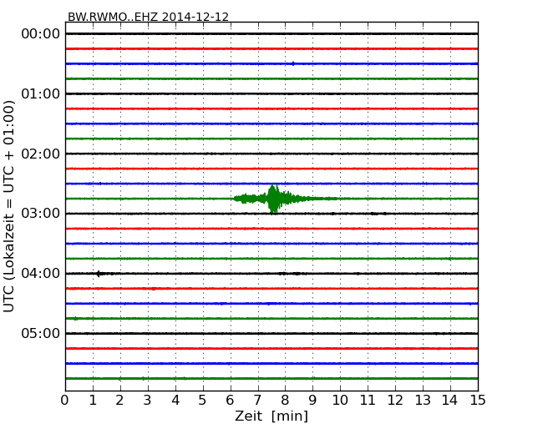Screen dimensions: 543x434
Task: Click the x-axis tick label 2
Action: pos(119,401)
